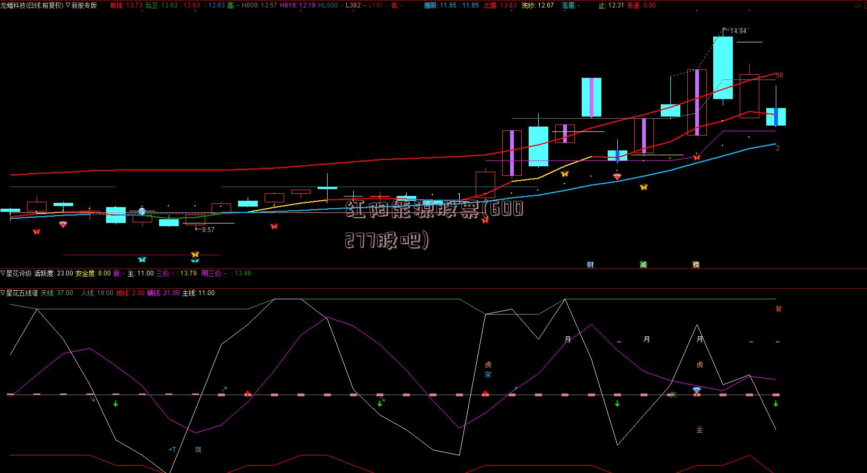The height and width of the screenshot is (473, 867).
Task: Click the 鹰眼: 11.85 value label
Action: point(440,5)
